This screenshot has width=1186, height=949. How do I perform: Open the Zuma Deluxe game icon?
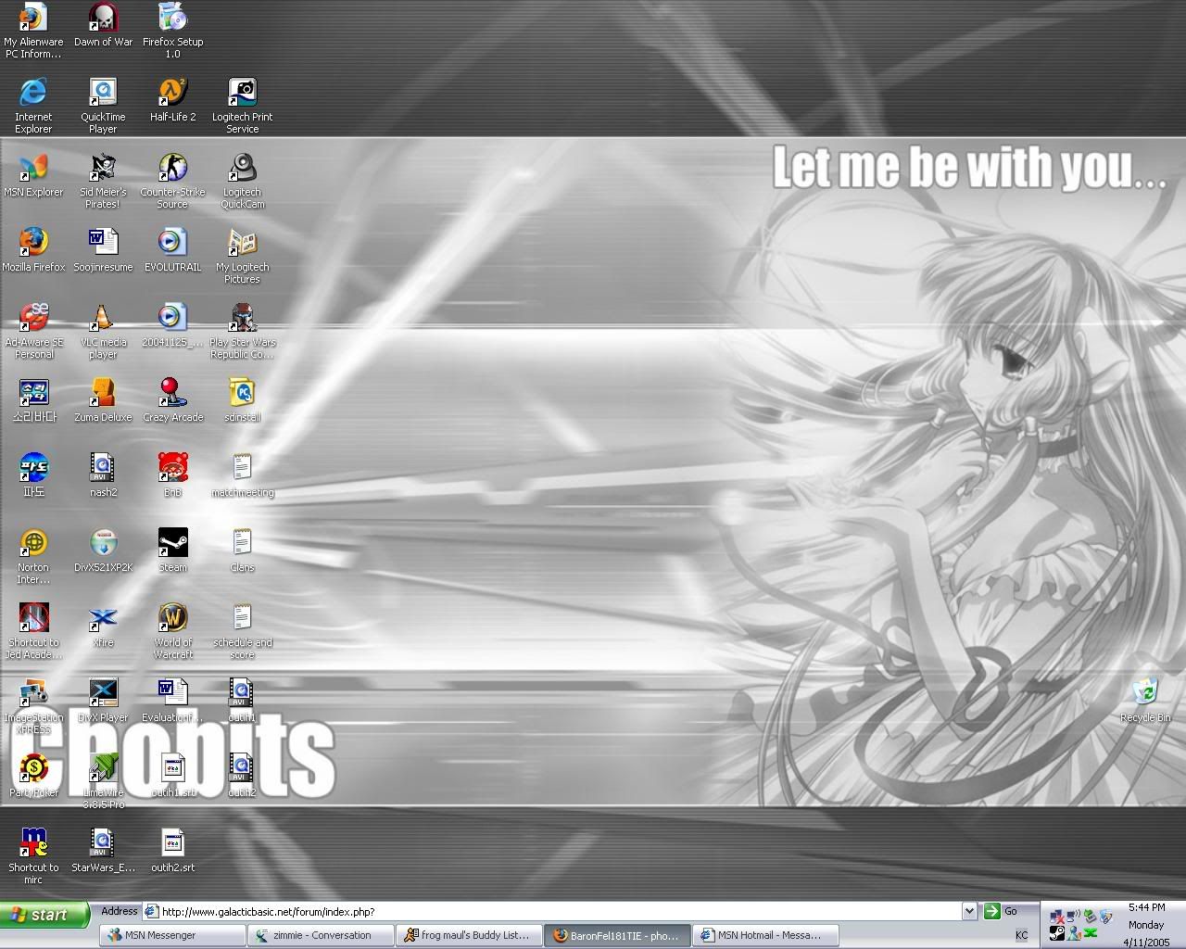point(103,393)
